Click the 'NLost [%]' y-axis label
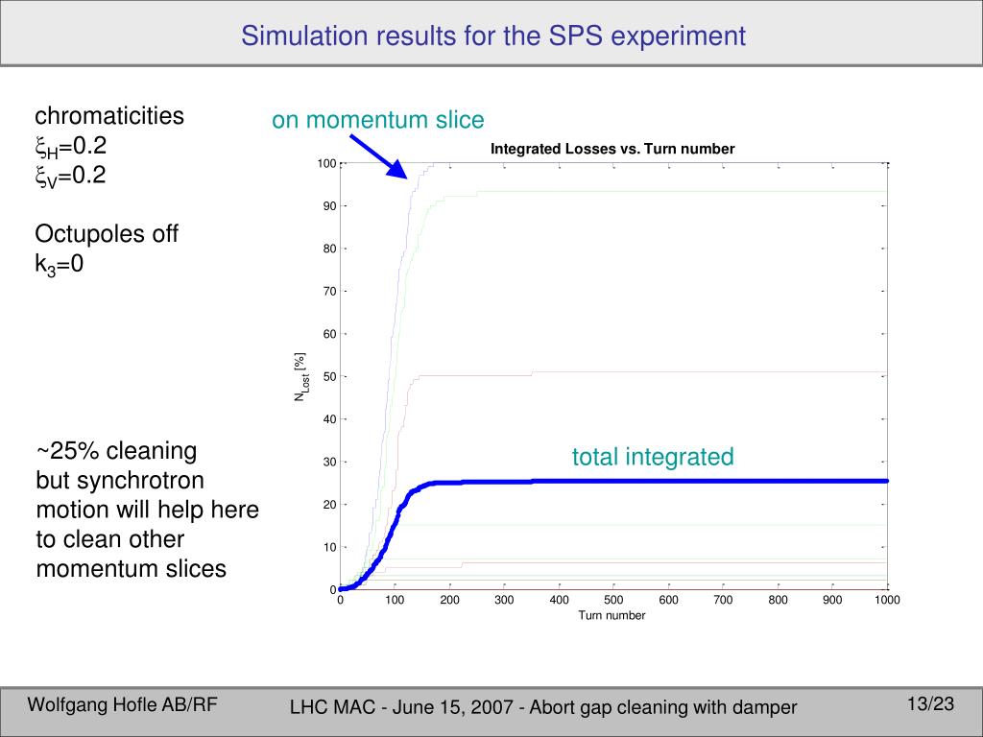 click(x=300, y=376)
